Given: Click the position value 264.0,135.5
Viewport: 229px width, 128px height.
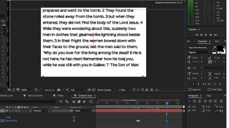Looking at the screenshot, I should [x=11, y=121].
